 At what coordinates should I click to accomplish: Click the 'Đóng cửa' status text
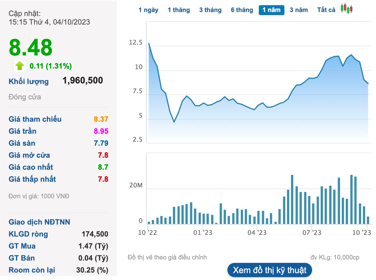[25, 97]
